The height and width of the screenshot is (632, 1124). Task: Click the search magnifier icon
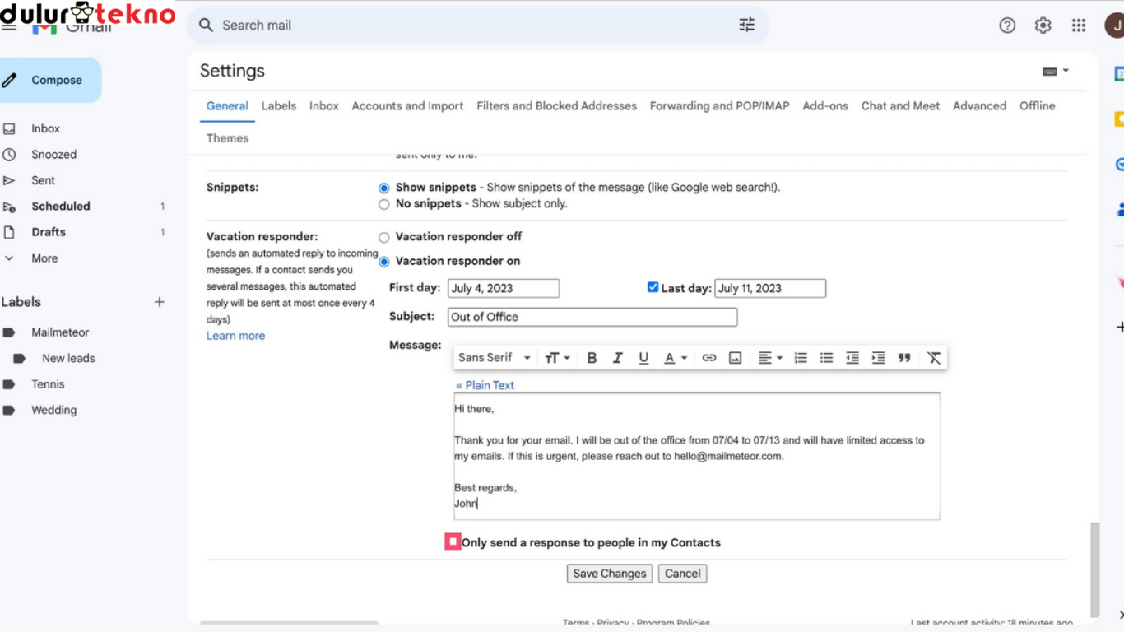206,26
